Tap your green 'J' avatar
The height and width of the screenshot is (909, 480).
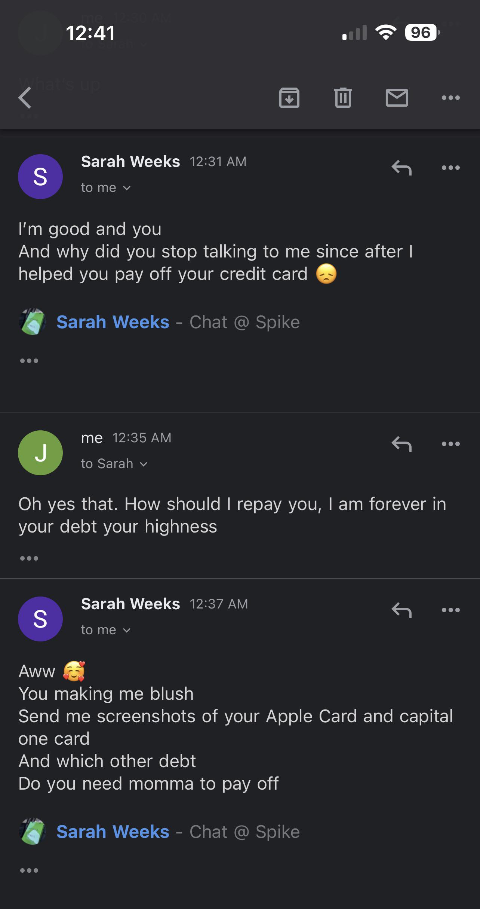click(40, 453)
